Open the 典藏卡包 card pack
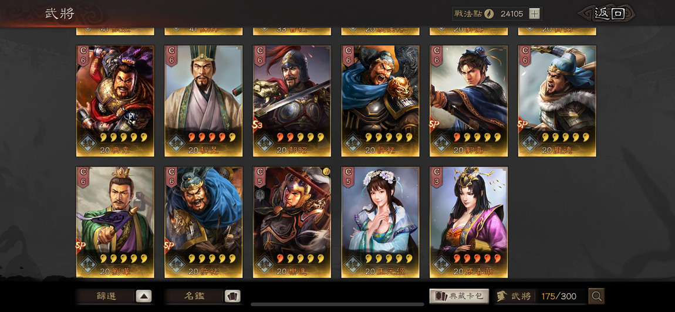The height and width of the screenshot is (312, 675). pyautogui.click(x=459, y=296)
